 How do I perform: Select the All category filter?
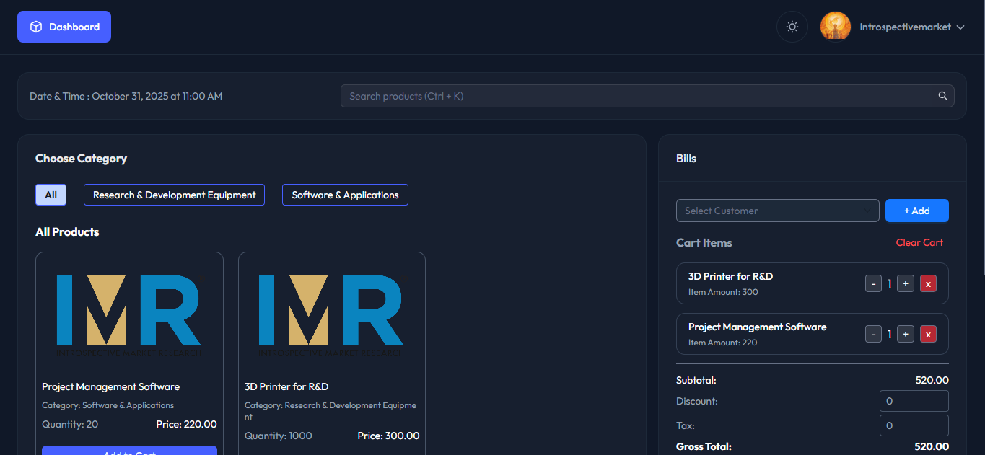point(51,195)
